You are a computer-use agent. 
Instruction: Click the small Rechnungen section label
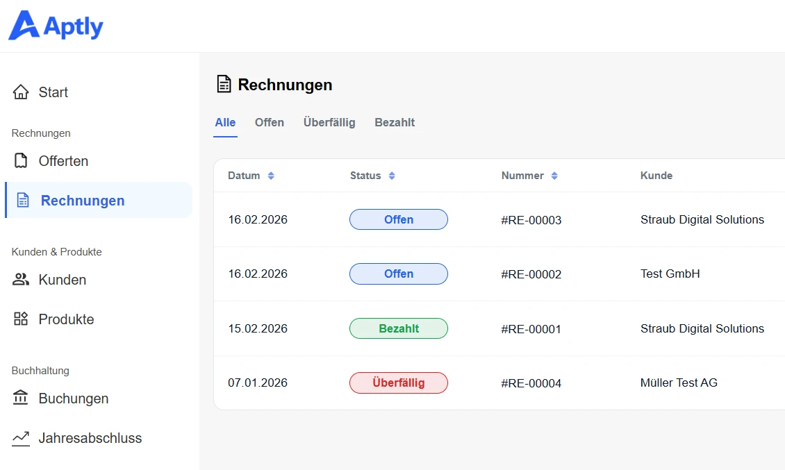click(x=41, y=133)
